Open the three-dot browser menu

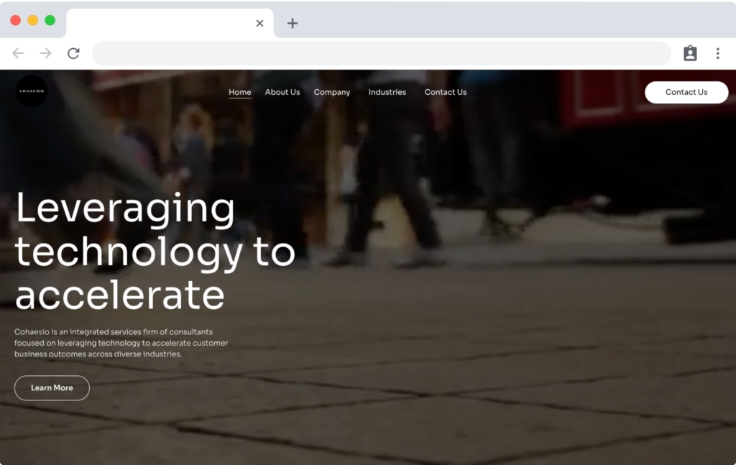click(x=717, y=54)
